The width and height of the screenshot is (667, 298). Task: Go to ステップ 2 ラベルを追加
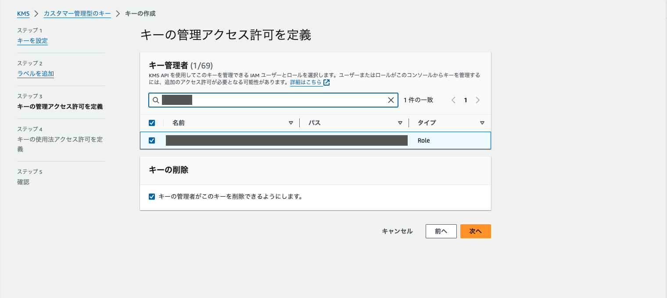36,73
